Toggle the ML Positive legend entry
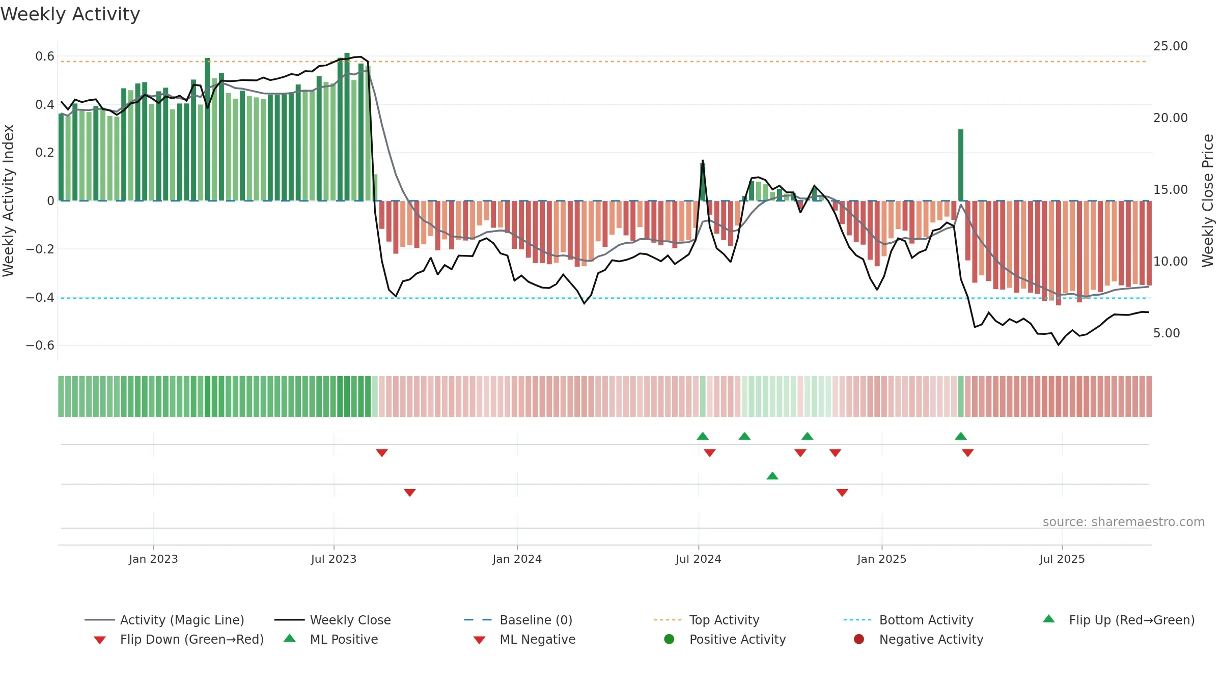The width and height of the screenshot is (1222, 687). pos(331,639)
